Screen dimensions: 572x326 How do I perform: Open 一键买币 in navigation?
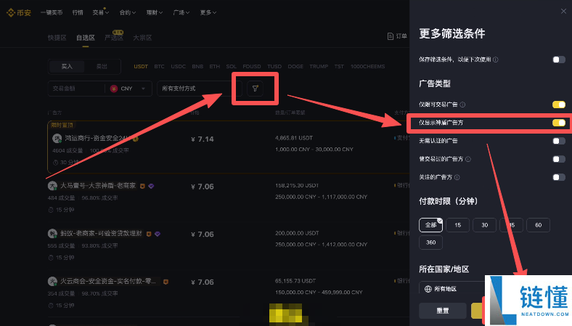52,12
